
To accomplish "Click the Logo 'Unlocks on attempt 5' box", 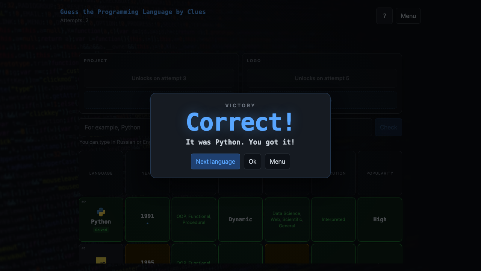I will point(322,78).
